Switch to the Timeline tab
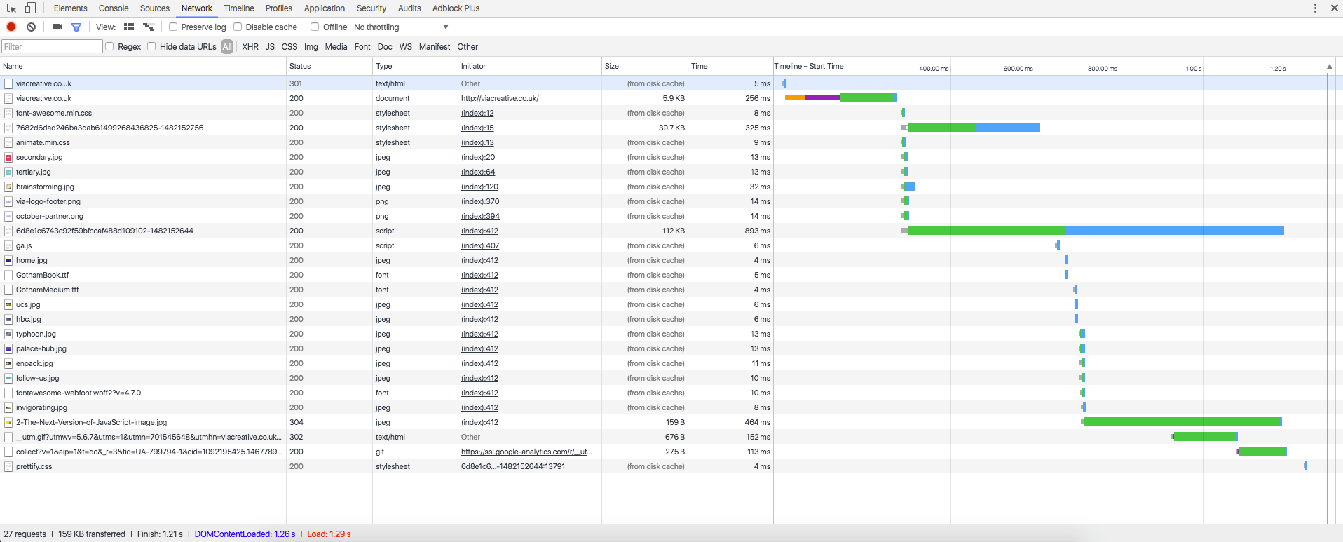The width and height of the screenshot is (1343, 542). tap(238, 8)
